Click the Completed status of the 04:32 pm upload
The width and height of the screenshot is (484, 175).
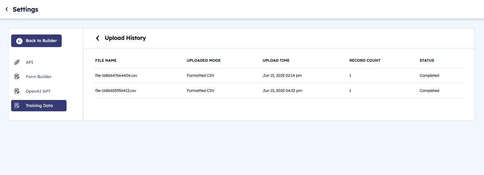tap(429, 91)
